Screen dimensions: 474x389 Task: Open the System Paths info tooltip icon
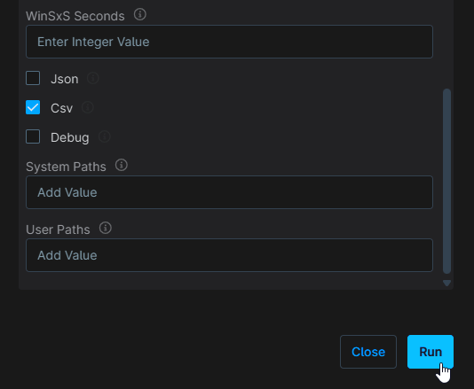tap(122, 165)
